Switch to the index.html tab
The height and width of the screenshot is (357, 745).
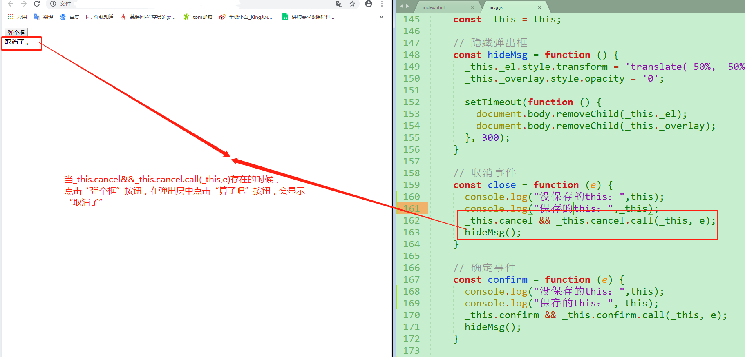click(x=434, y=7)
